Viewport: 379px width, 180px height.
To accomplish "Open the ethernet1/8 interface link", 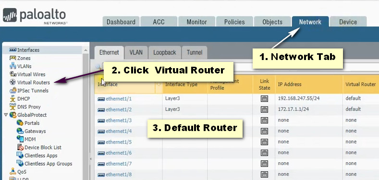I will point(119,174).
